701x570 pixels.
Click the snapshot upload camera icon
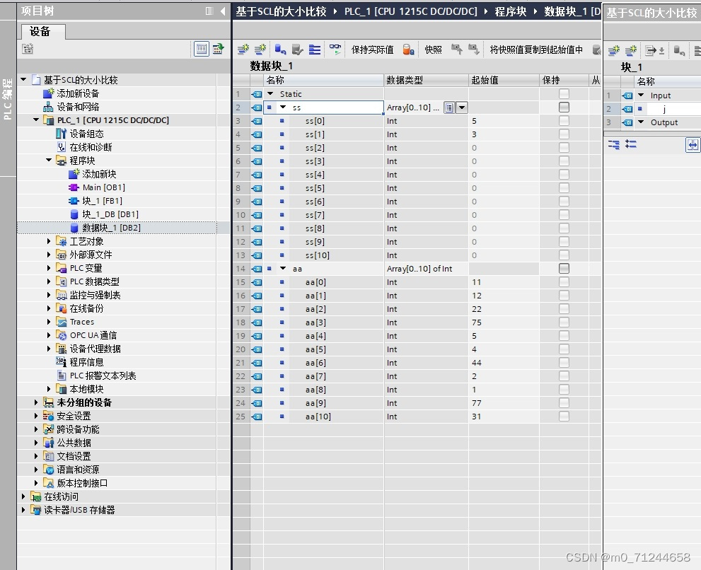(456, 49)
